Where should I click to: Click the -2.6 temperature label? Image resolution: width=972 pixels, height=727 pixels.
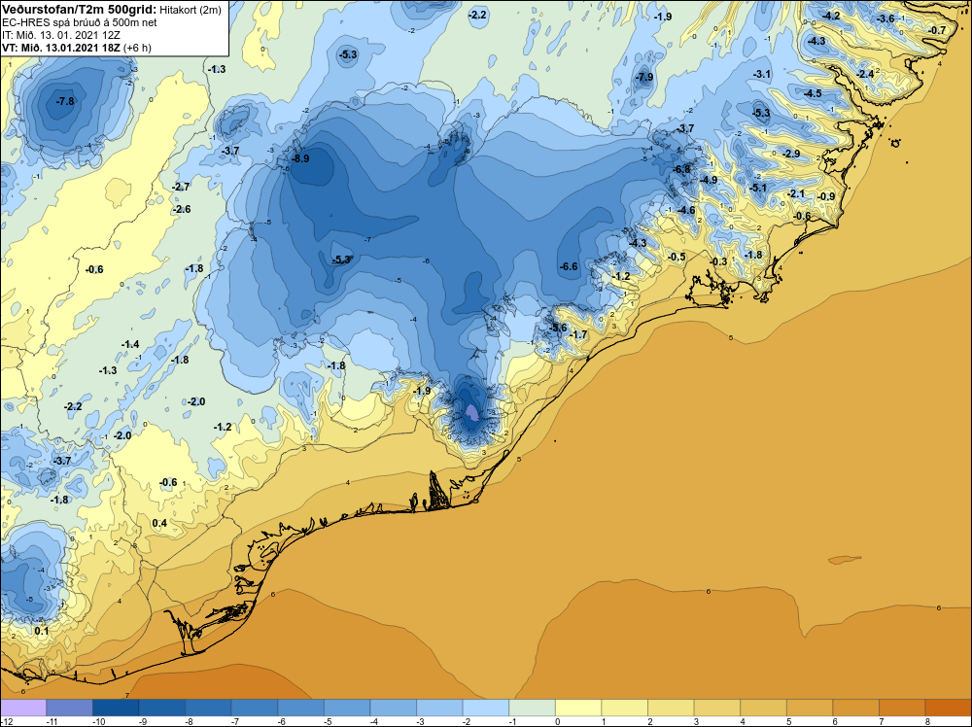point(182,210)
